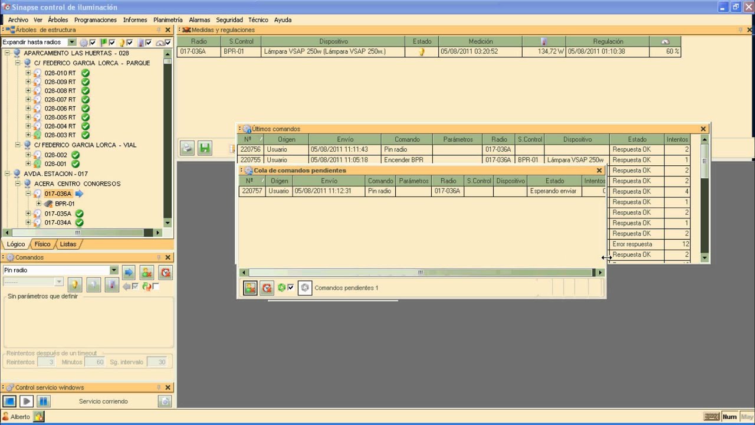Click the shield icon in the status bar

[38, 417]
